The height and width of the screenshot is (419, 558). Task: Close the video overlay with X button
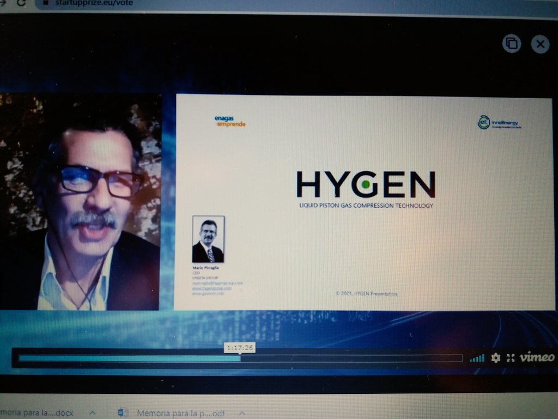540,44
